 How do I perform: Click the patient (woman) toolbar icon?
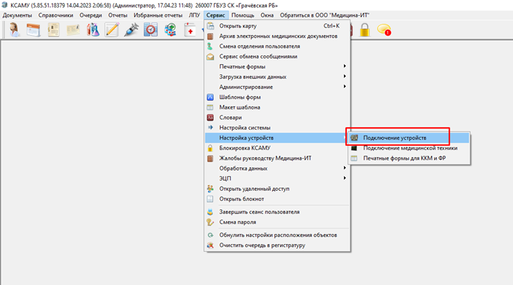point(13,30)
